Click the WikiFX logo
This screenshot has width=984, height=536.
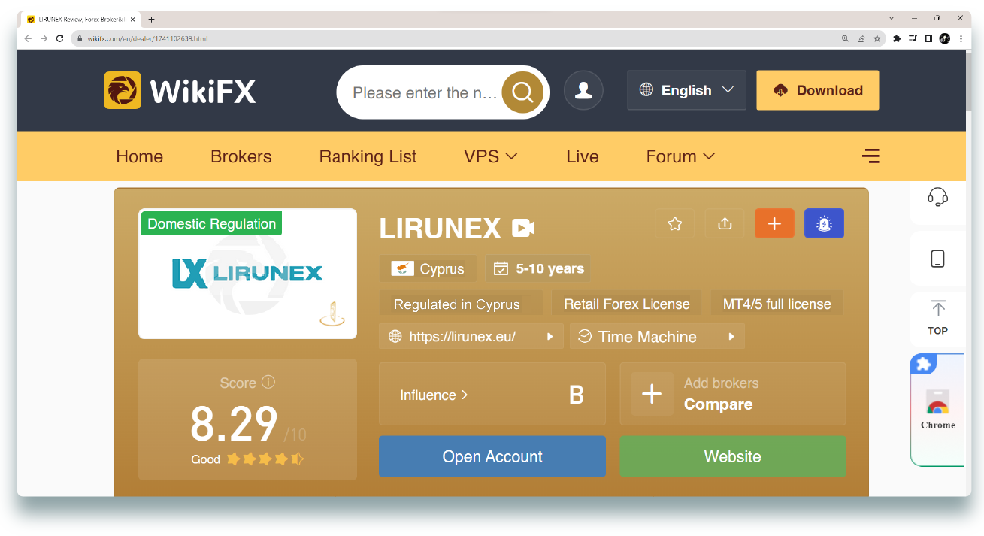coord(180,91)
